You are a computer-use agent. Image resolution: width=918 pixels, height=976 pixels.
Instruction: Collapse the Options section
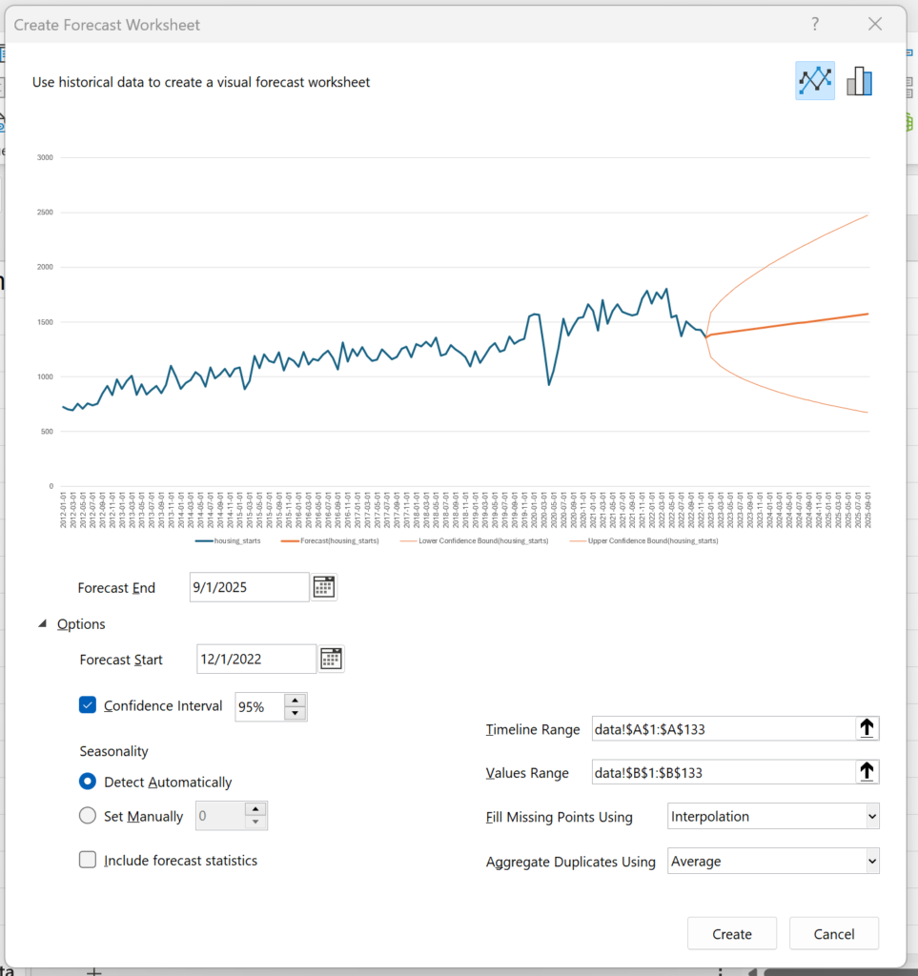[43, 624]
